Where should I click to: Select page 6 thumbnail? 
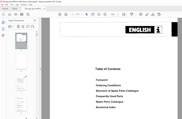click(x=21, y=62)
